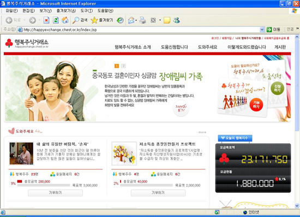Open the 파일(F) menu
The width and height of the screenshot is (300, 217).
11,11
